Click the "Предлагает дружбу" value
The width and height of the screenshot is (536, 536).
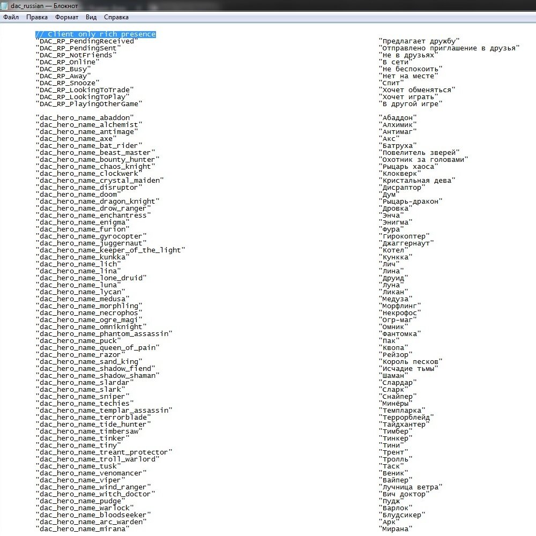pos(419,41)
